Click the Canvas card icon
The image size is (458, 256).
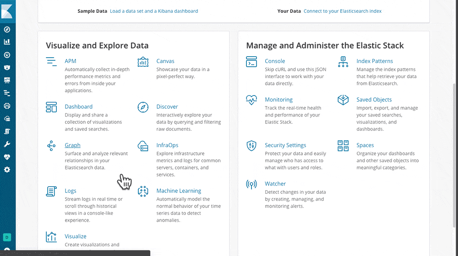[x=143, y=62]
